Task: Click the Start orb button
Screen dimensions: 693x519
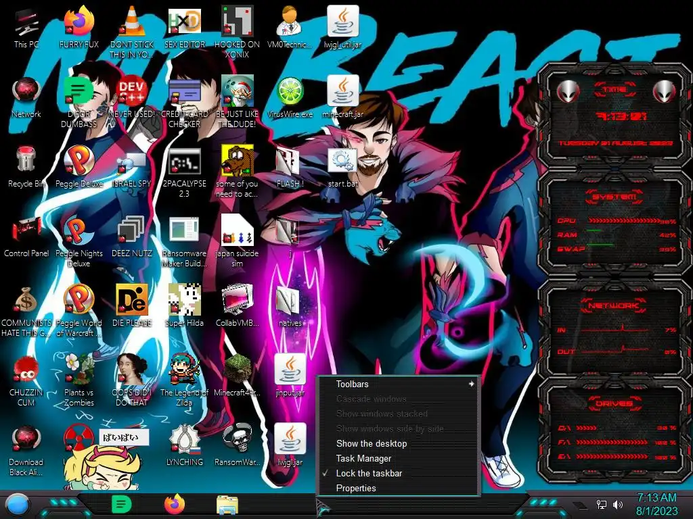Action: pyautogui.click(x=17, y=505)
